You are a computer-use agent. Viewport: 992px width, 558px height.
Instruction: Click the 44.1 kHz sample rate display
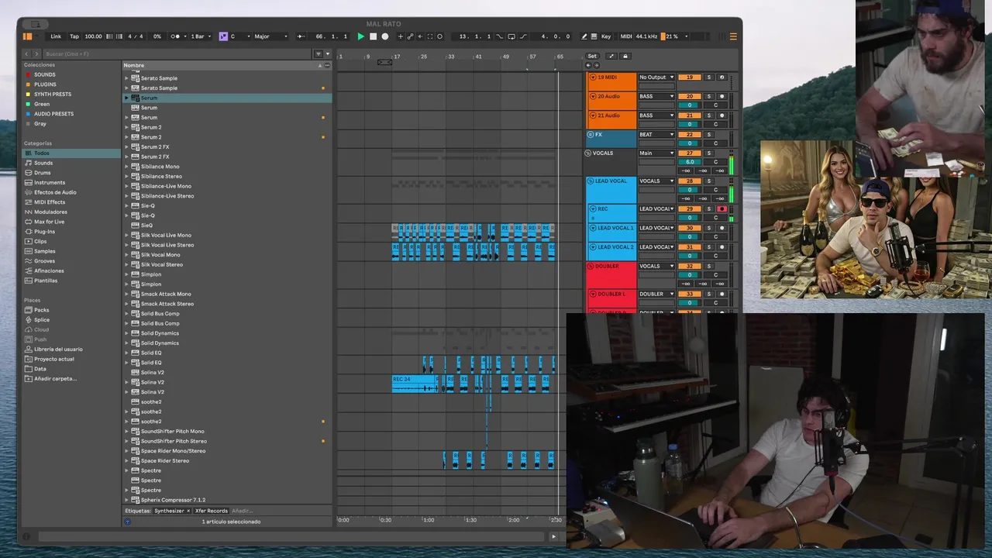click(x=646, y=36)
